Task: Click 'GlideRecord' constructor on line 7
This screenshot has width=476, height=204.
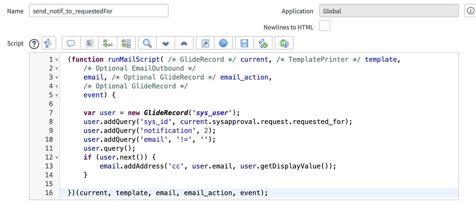Action: click(x=166, y=113)
